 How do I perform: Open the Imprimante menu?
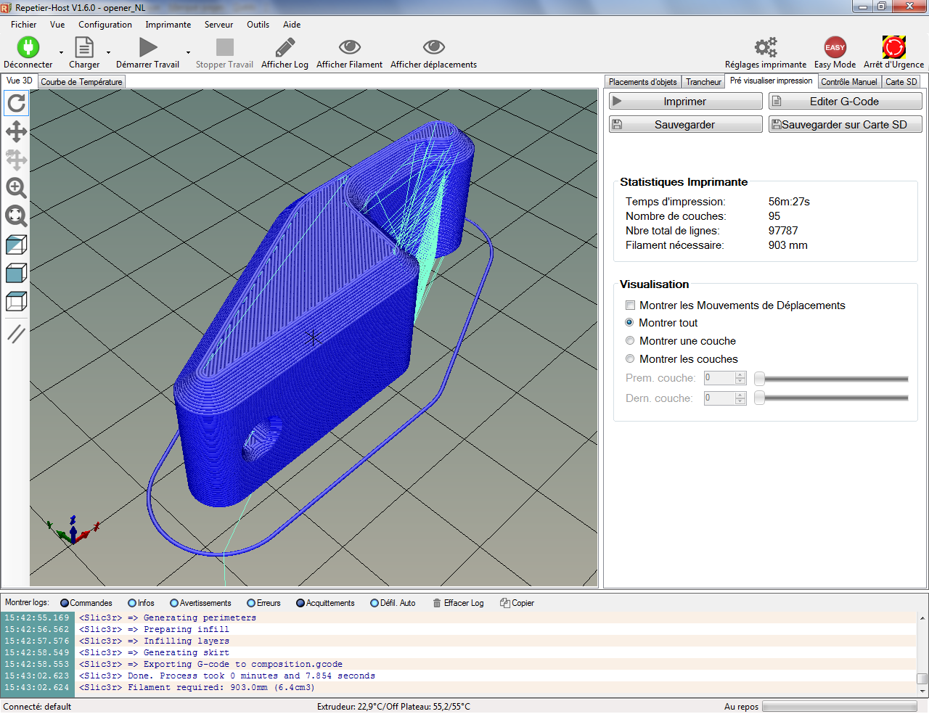pos(168,25)
